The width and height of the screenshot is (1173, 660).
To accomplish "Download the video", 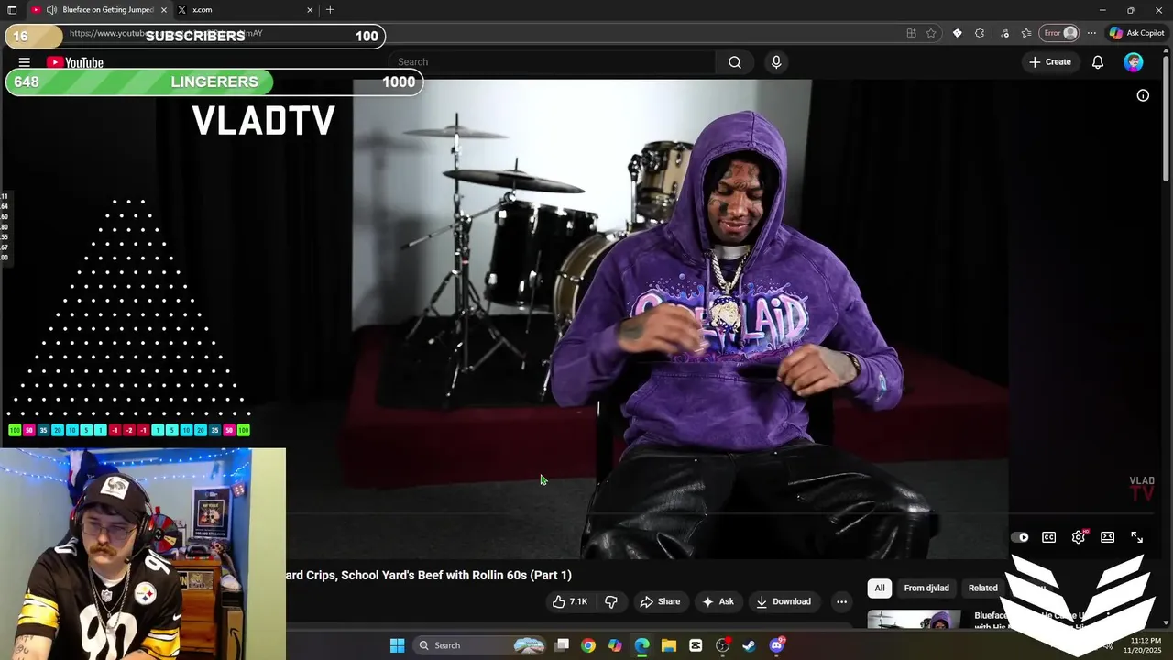I will pyautogui.click(x=784, y=601).
